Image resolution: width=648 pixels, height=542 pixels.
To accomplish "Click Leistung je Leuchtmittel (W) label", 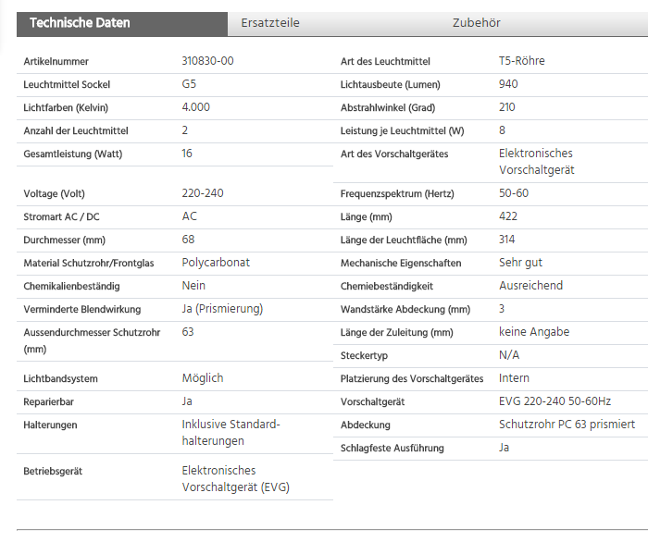I will point(402,130).
